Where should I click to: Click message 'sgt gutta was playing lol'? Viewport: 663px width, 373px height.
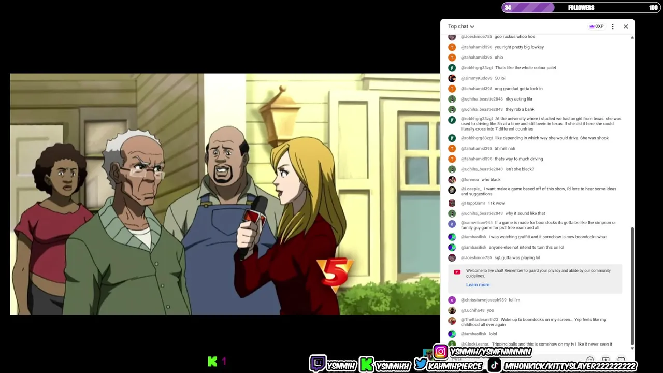[517, 257]
